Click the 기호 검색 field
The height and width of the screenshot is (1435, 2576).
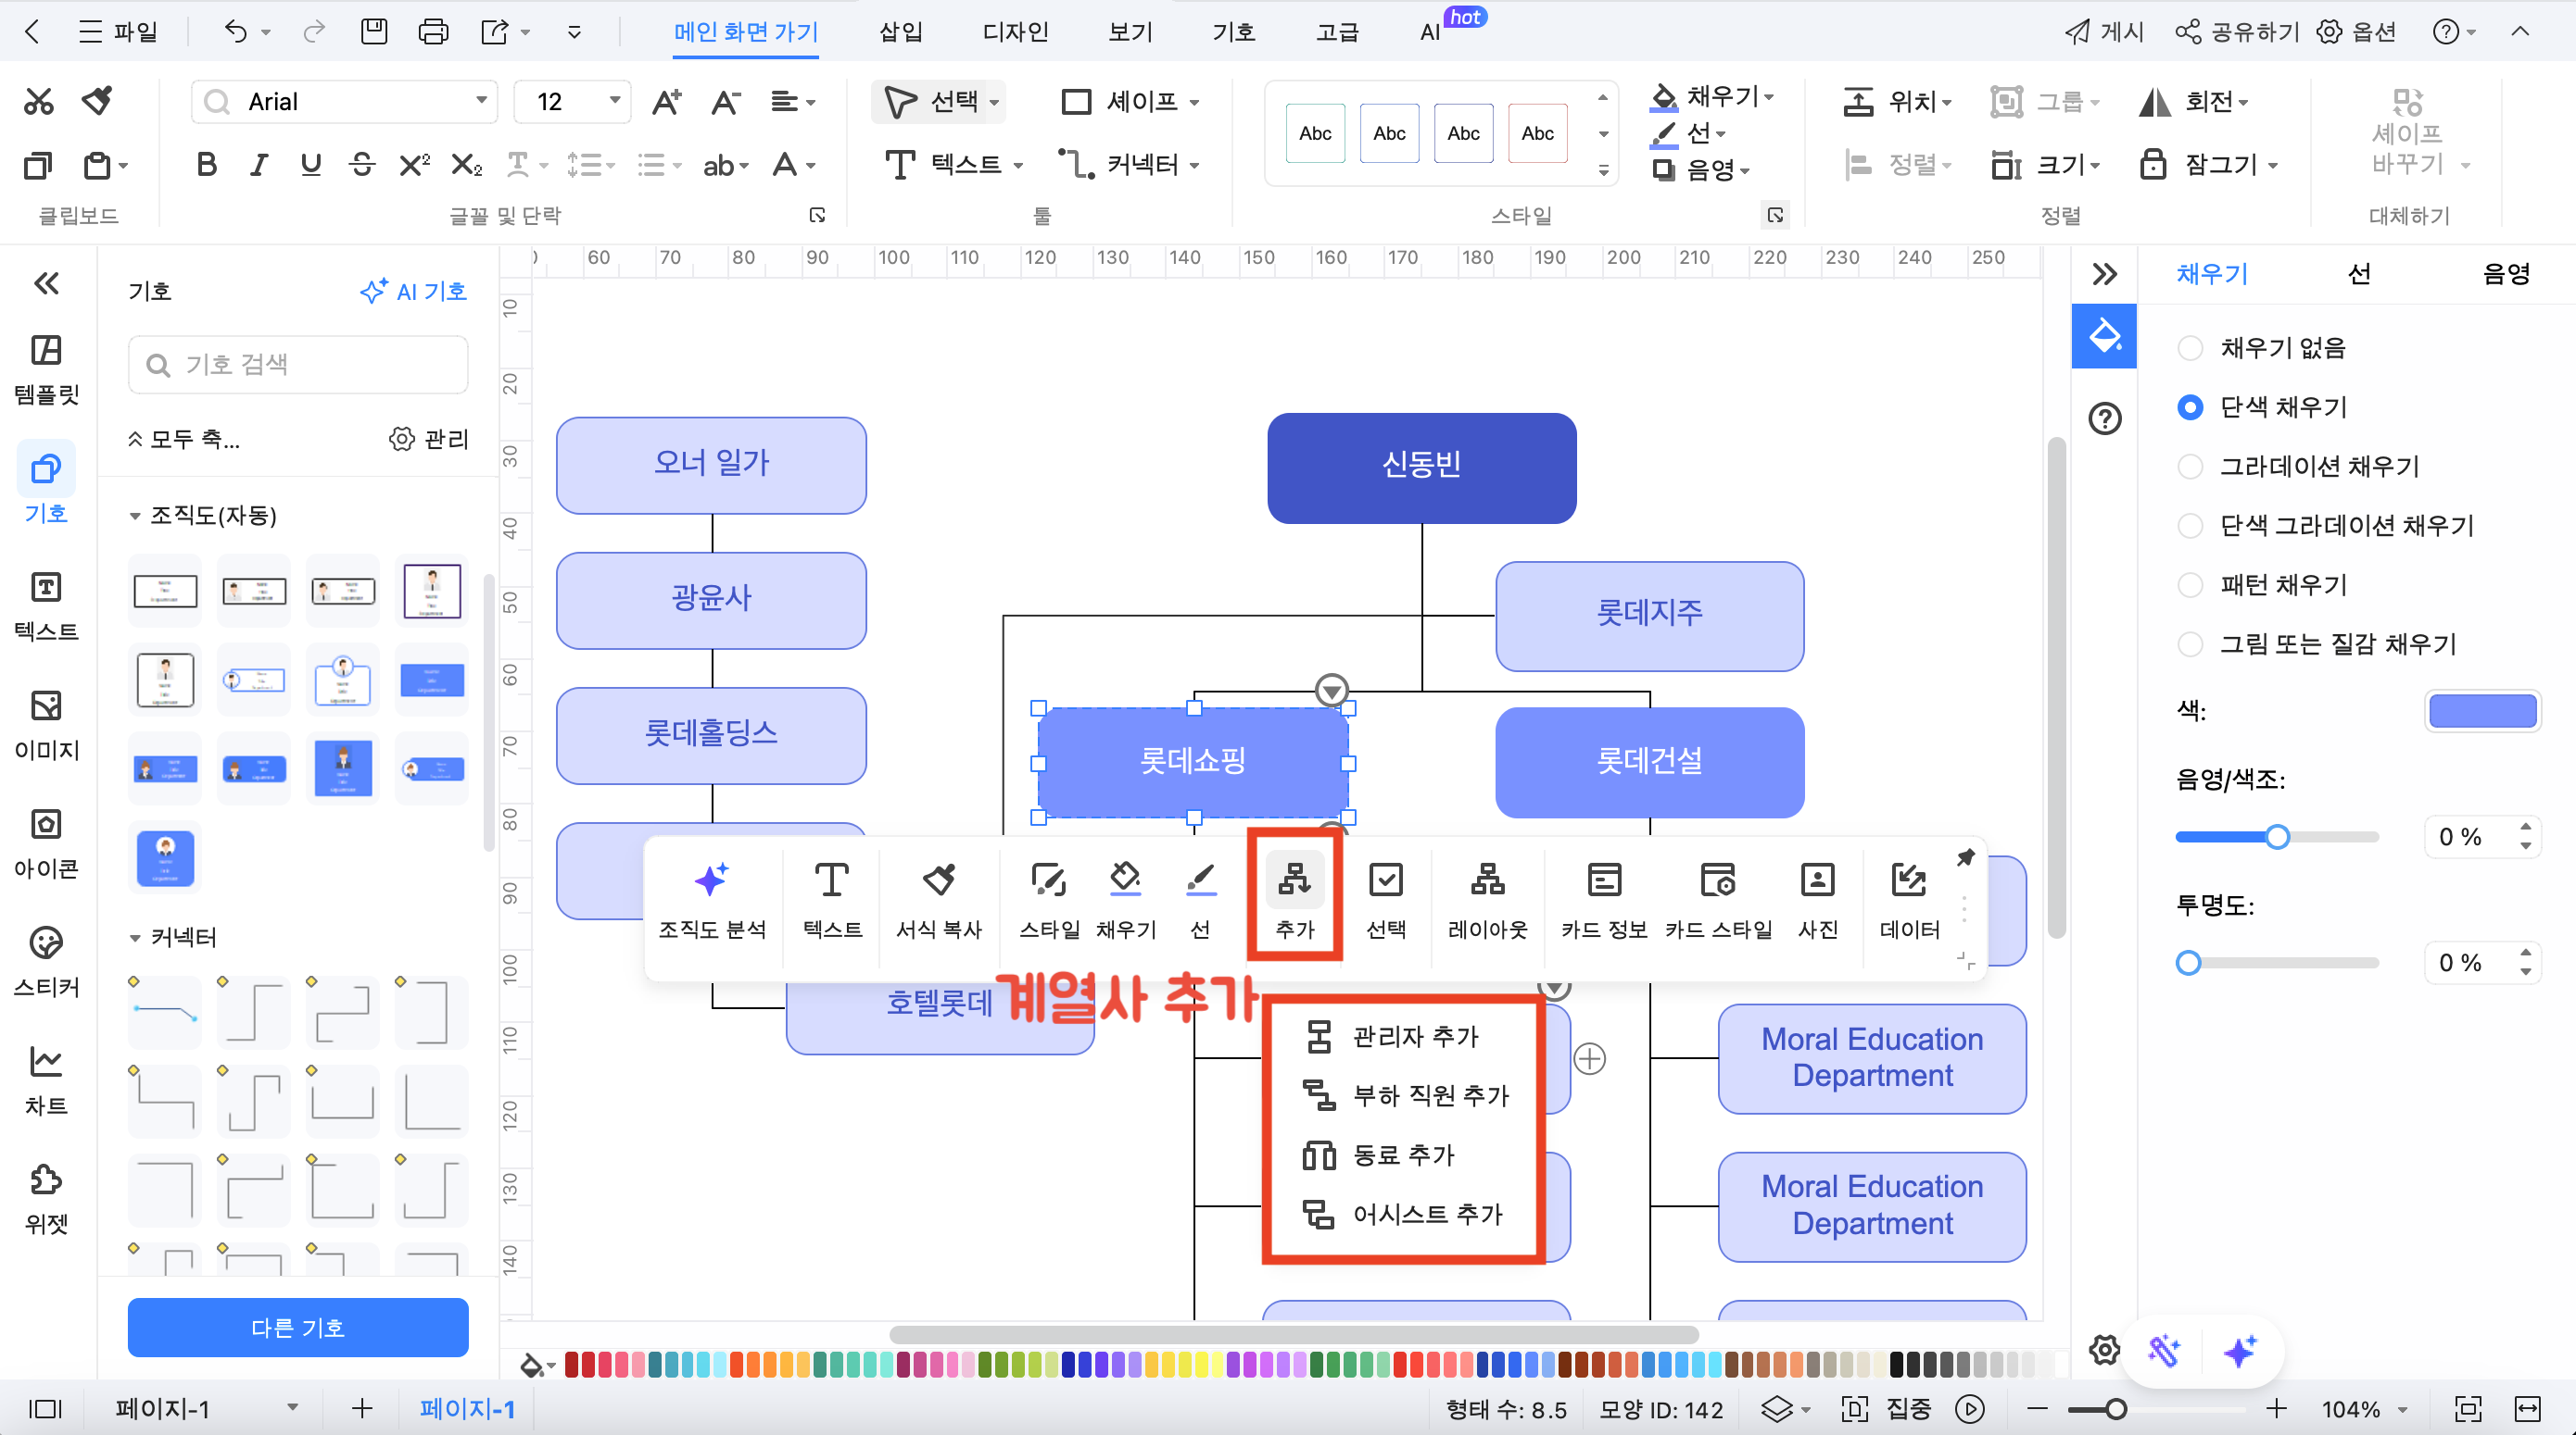point(298,365)
